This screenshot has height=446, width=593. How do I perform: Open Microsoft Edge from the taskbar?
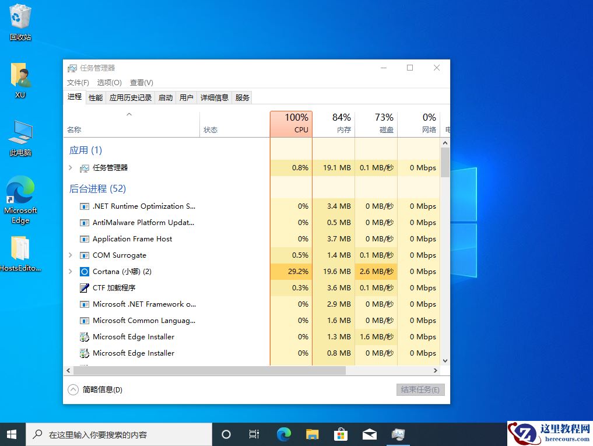tap(283, 434)
